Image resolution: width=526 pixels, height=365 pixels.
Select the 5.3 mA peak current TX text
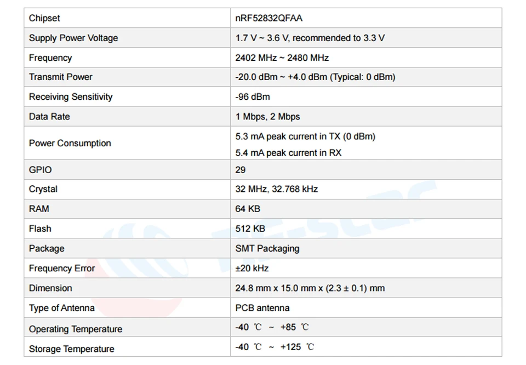click(x=305, y=136)
